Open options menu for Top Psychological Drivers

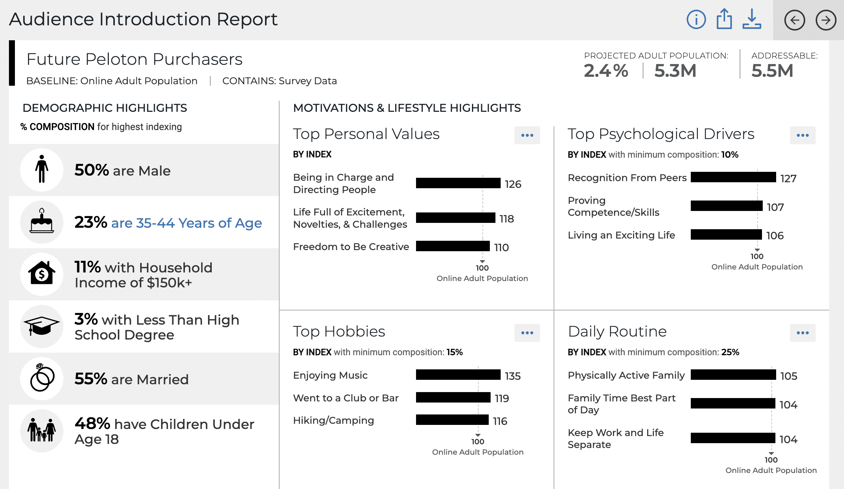(803, 135)
